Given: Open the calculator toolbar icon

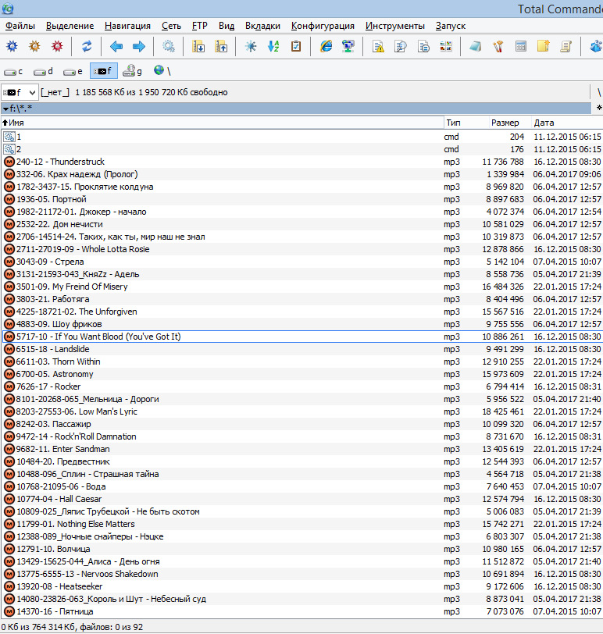Looking at the screenshot, I should (521, 47).
